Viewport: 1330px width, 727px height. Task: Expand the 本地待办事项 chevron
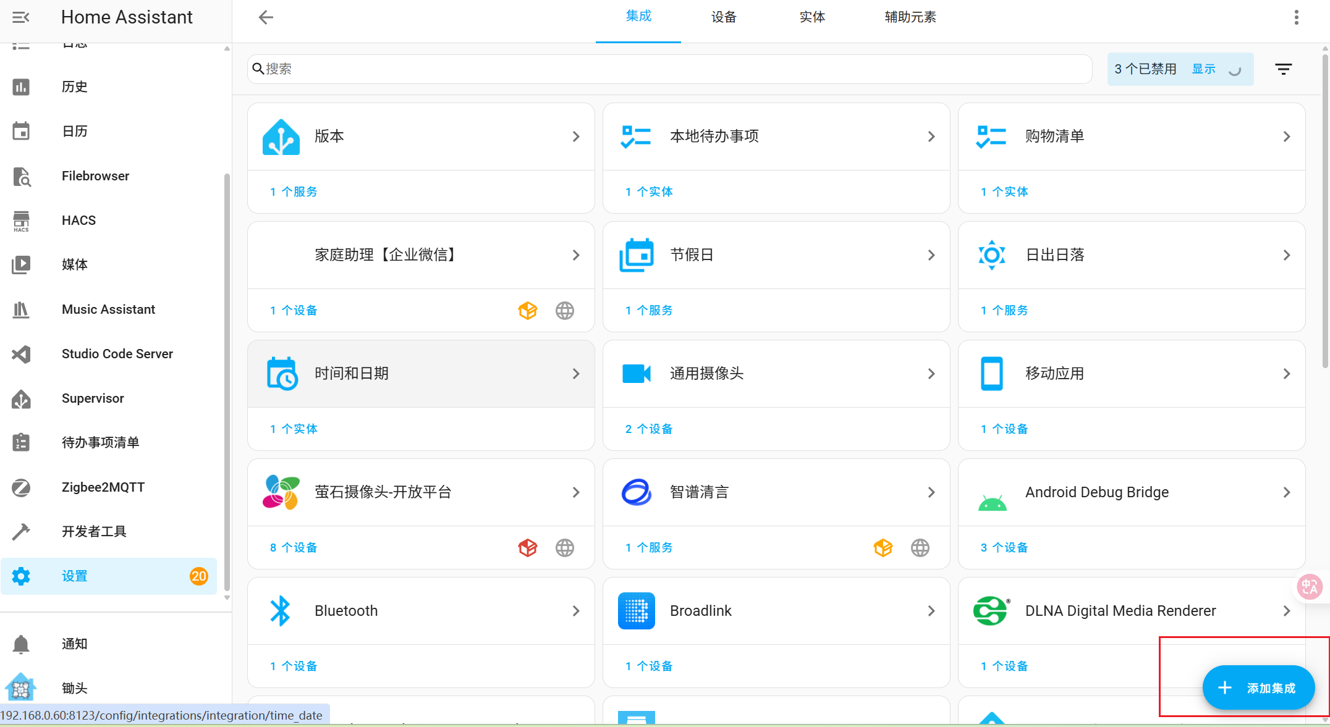(x=931, y=137)
